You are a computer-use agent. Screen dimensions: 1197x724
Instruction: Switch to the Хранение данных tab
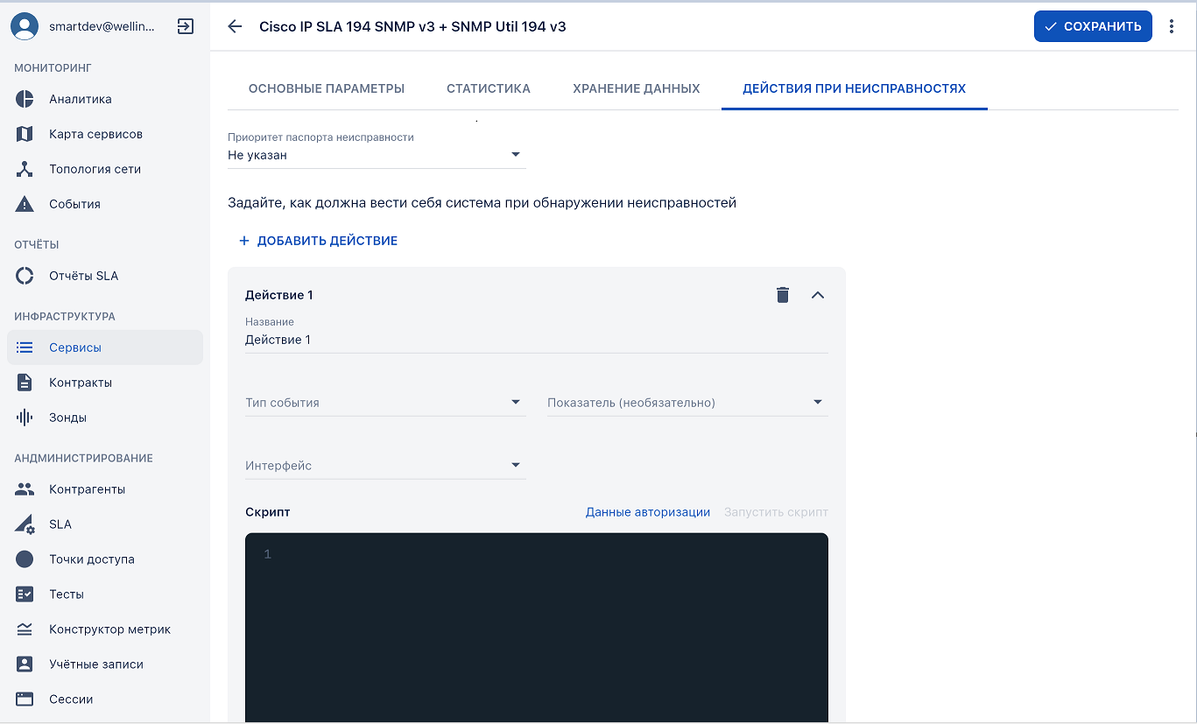click(x=637, y=88)
